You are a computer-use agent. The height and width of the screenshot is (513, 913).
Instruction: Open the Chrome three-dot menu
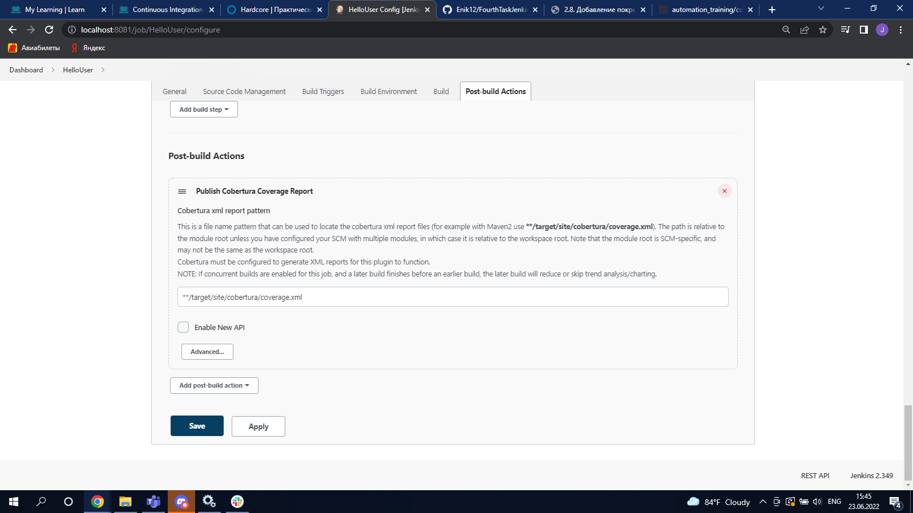click(x=901, y=30)
